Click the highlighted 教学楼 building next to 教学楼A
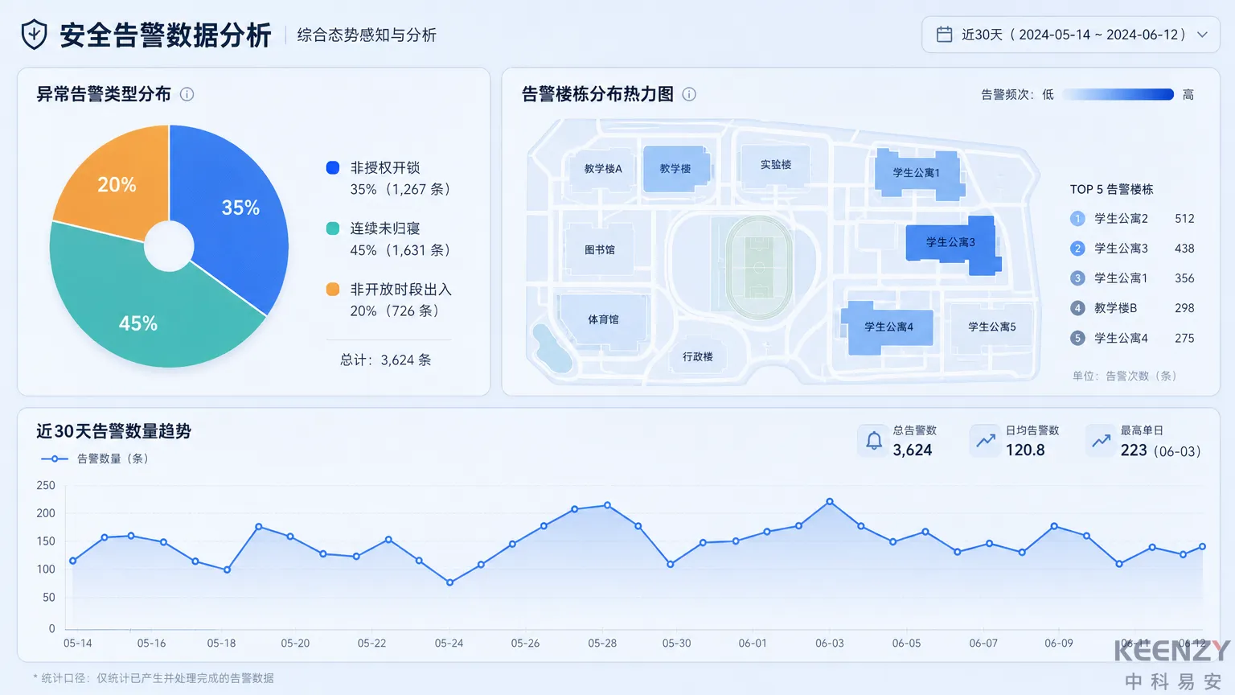 click(675, 169)
